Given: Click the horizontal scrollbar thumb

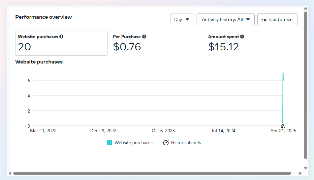Looking at the screenshot, I should [x=152, y=173].
